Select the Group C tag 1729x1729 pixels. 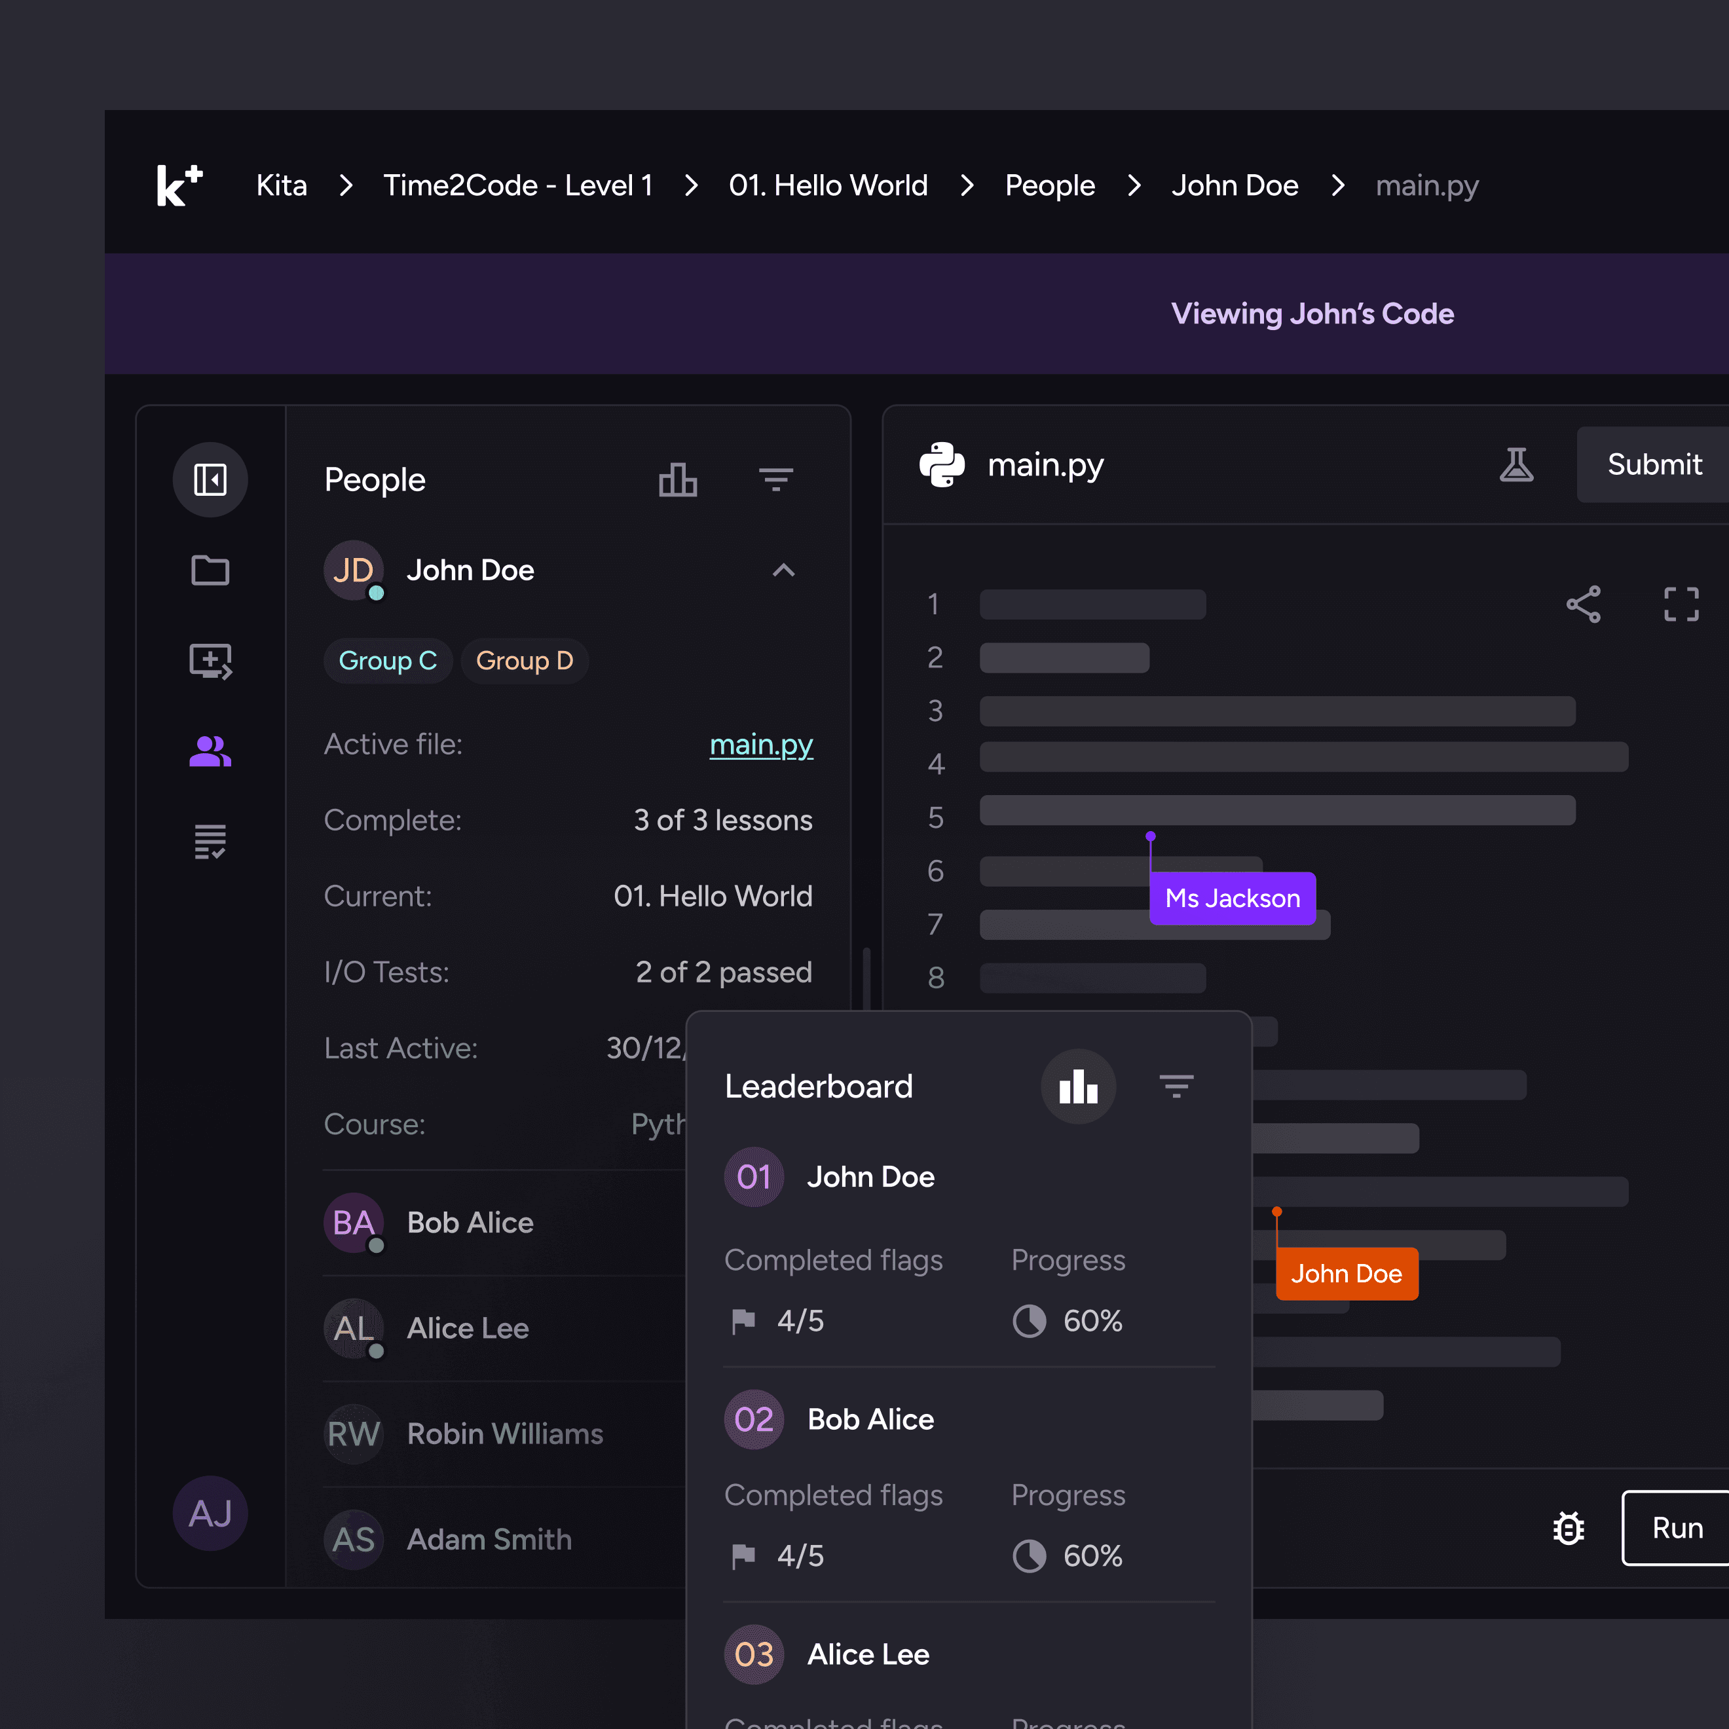coord(388,661)
